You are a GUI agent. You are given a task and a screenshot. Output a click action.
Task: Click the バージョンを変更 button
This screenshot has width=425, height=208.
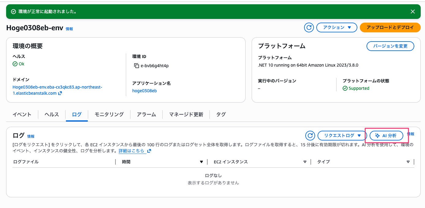390,46
